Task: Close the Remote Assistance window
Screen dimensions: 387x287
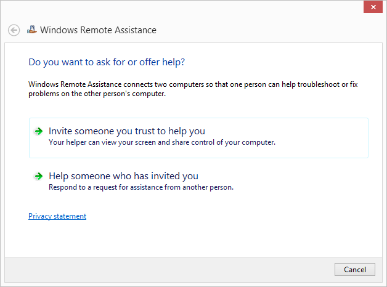Action: [371, 7]
